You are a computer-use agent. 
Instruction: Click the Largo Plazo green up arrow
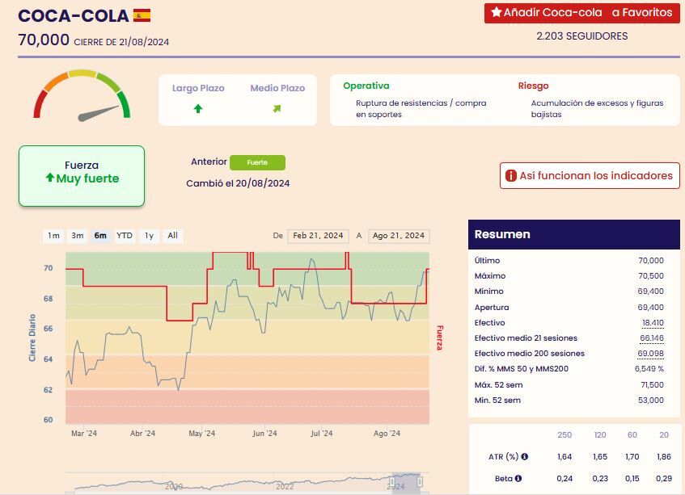click(x=198, y=108)
